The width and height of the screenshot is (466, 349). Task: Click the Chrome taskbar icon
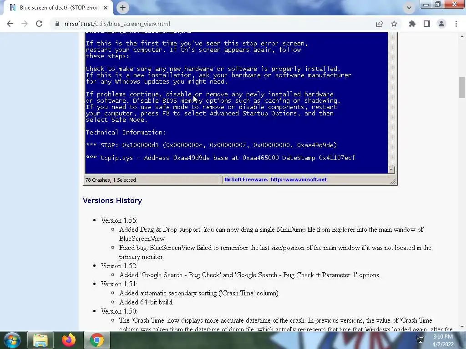(x=97, y=340)
